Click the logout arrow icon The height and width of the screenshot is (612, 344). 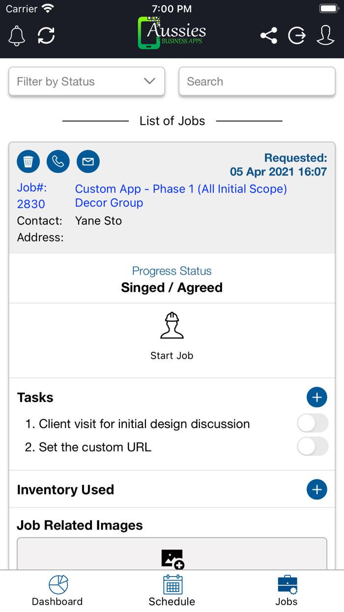click(297, 36)
